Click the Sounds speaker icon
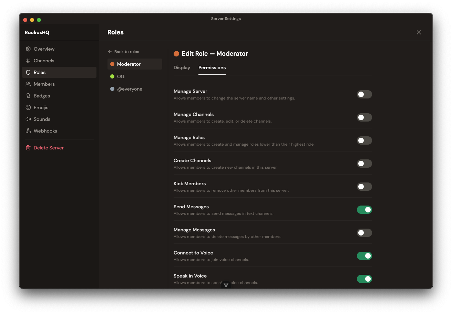This screenshot has width=452, height=314. click(x=28, y=119)
